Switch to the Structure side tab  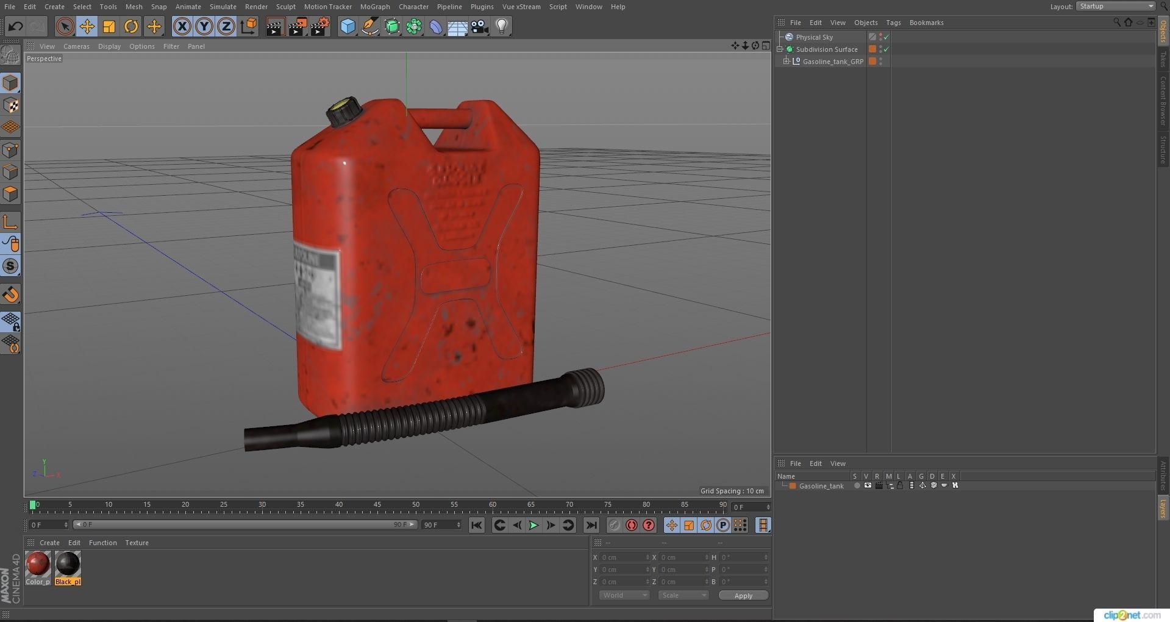click(x=1163, y=149)
